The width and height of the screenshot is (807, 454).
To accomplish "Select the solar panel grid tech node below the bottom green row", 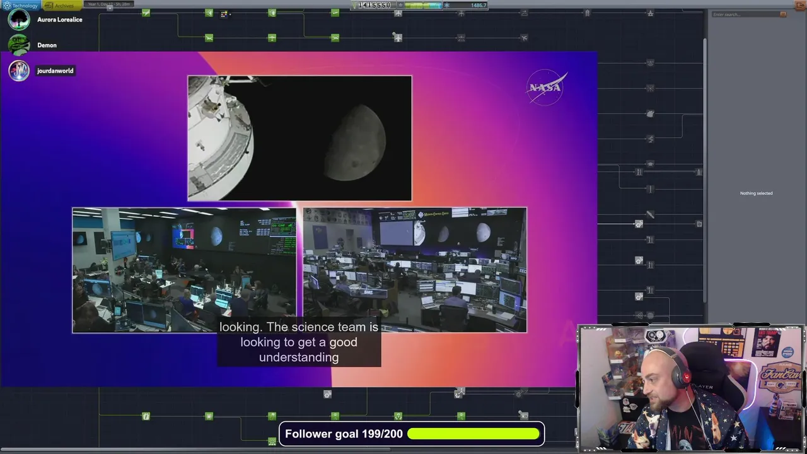I will click(272, 441).
